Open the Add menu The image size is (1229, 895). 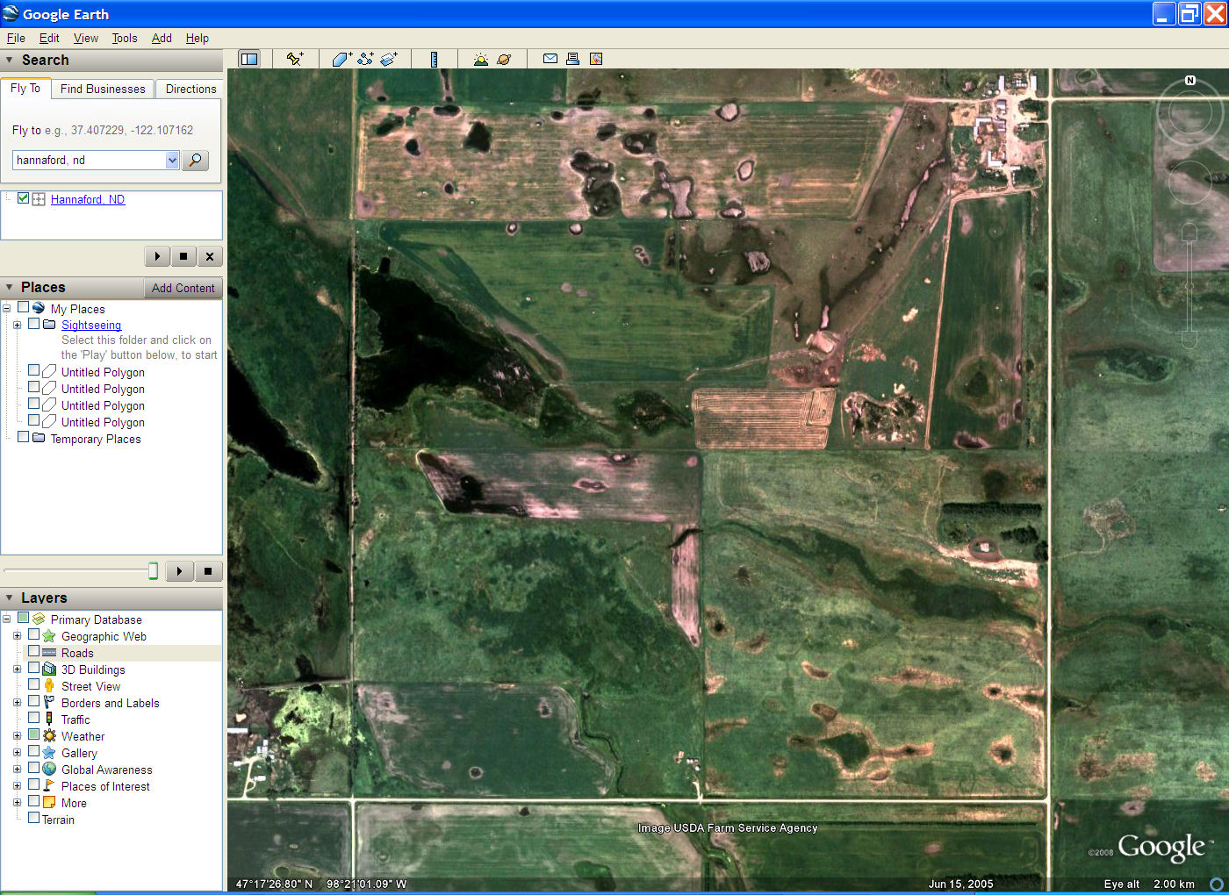click(162, 38)
